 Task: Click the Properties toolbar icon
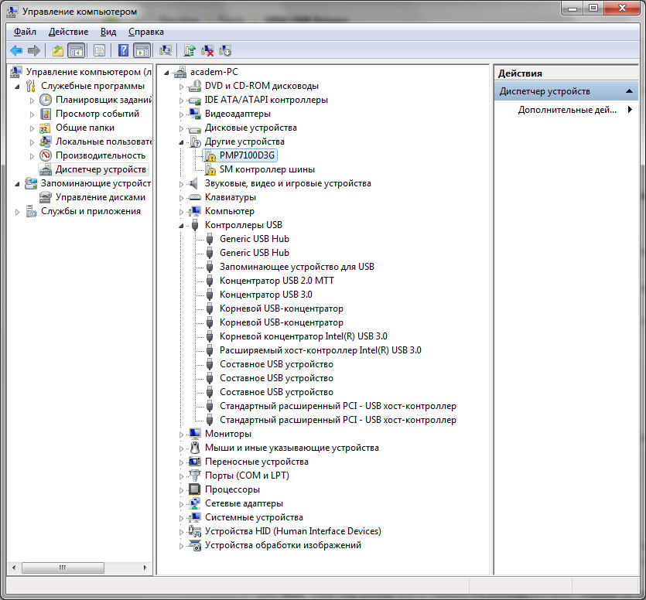[99, 51]
